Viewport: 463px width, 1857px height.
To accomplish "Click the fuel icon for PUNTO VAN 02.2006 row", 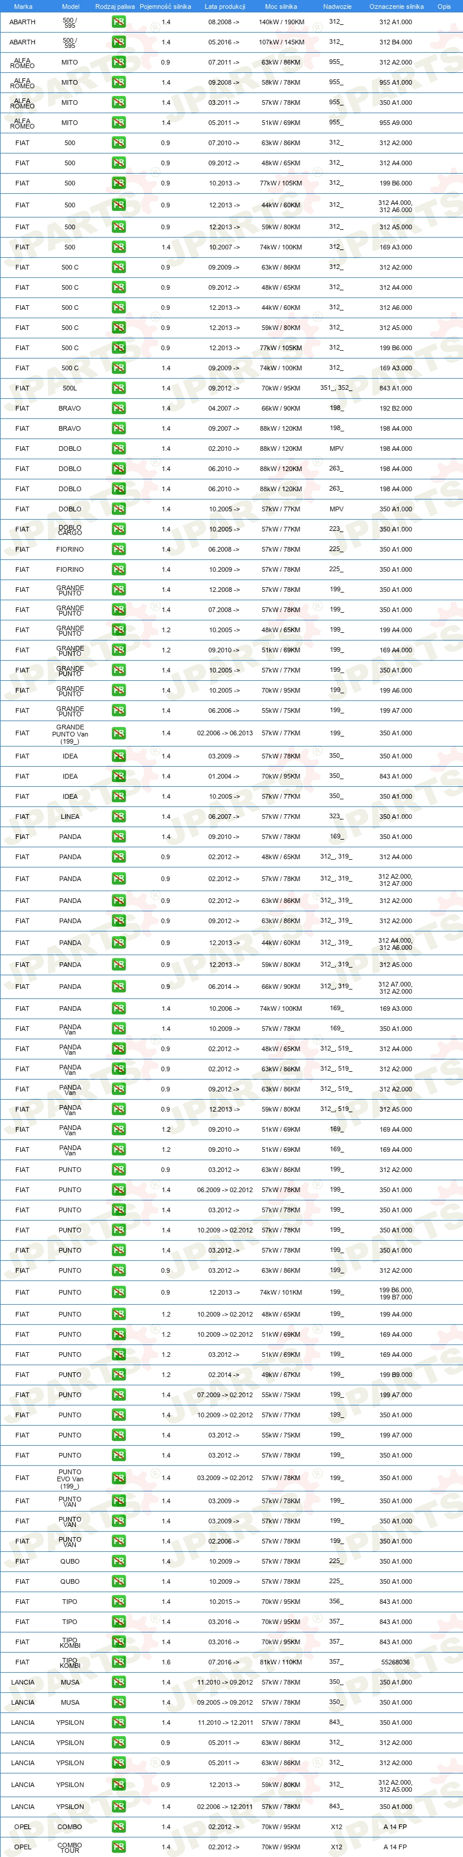I will click(x=119, y=1541).
